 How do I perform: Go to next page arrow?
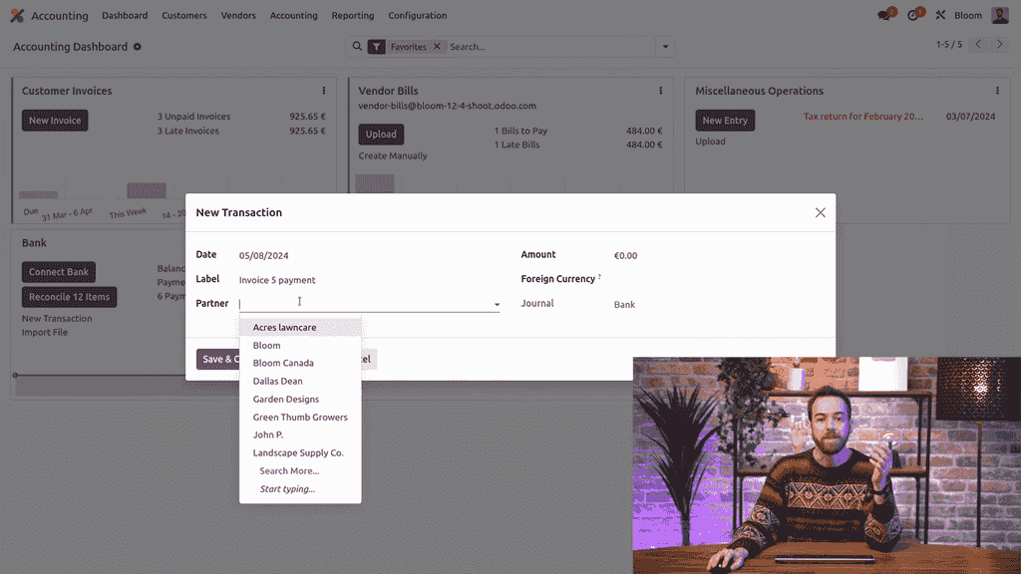(1000, 45)
